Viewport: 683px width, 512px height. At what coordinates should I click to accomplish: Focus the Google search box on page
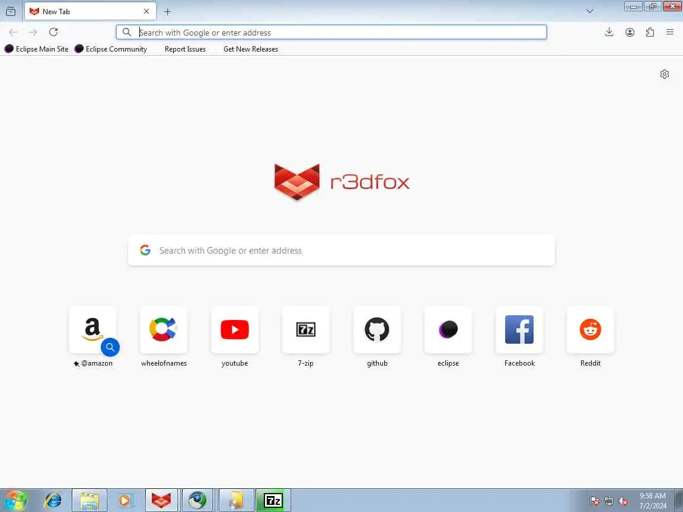coord(341,250)
